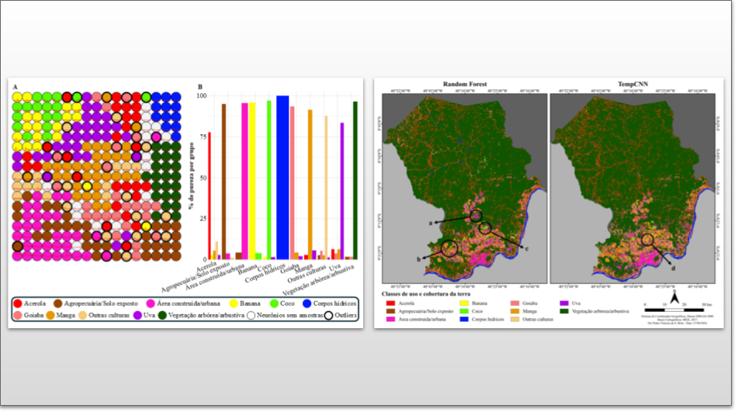Click the red Acorola circle in chart legend

tap(19, 303)
